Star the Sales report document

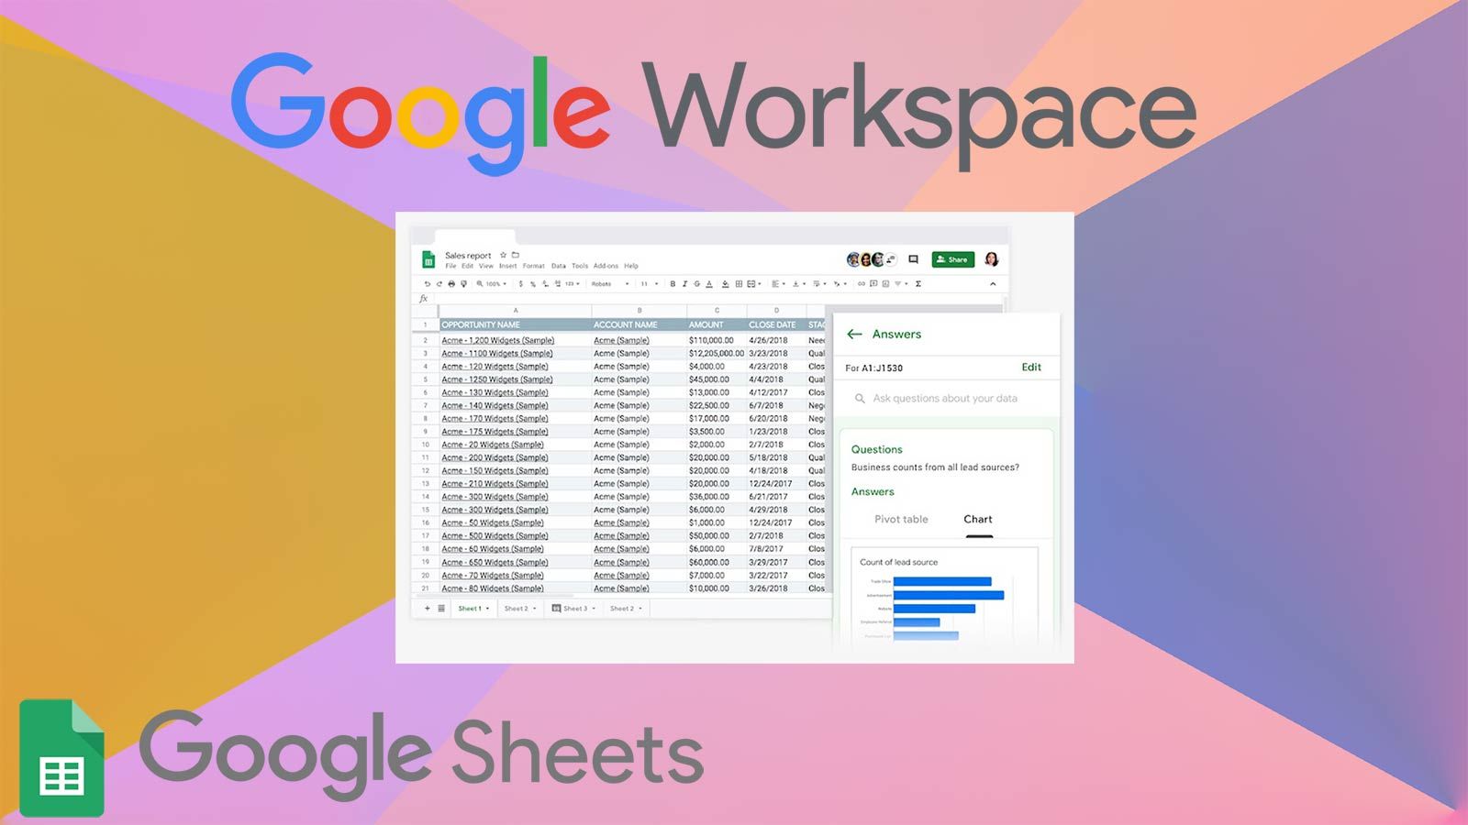[503, 255]
